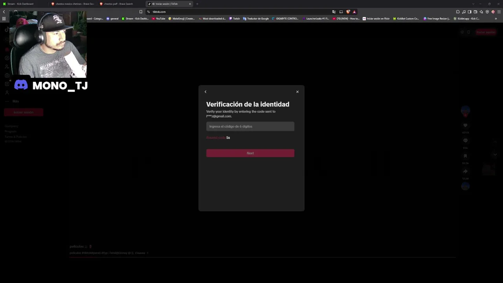
Task: Open the Stream - Kick Dashboard bookmark
Action: (x=135, y=18)
